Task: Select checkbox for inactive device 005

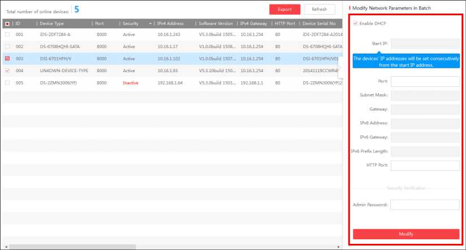Action: [7, 82]
